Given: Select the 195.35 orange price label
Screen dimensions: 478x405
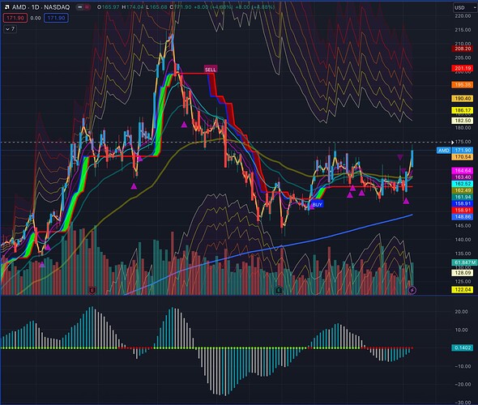Looking at the screenshot, I should (463, 85).
